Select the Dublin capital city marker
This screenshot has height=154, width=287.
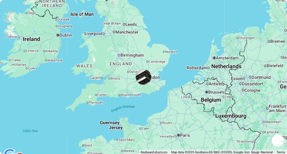[58, 35]
